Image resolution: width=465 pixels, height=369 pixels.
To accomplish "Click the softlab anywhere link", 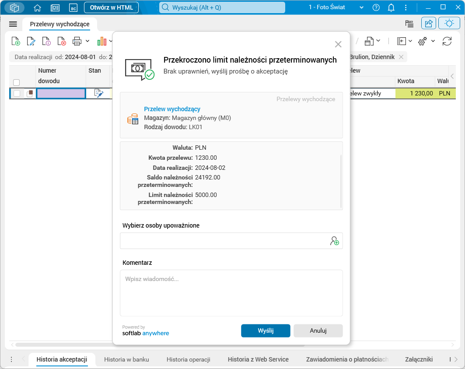I will click(x=146, y=333).
